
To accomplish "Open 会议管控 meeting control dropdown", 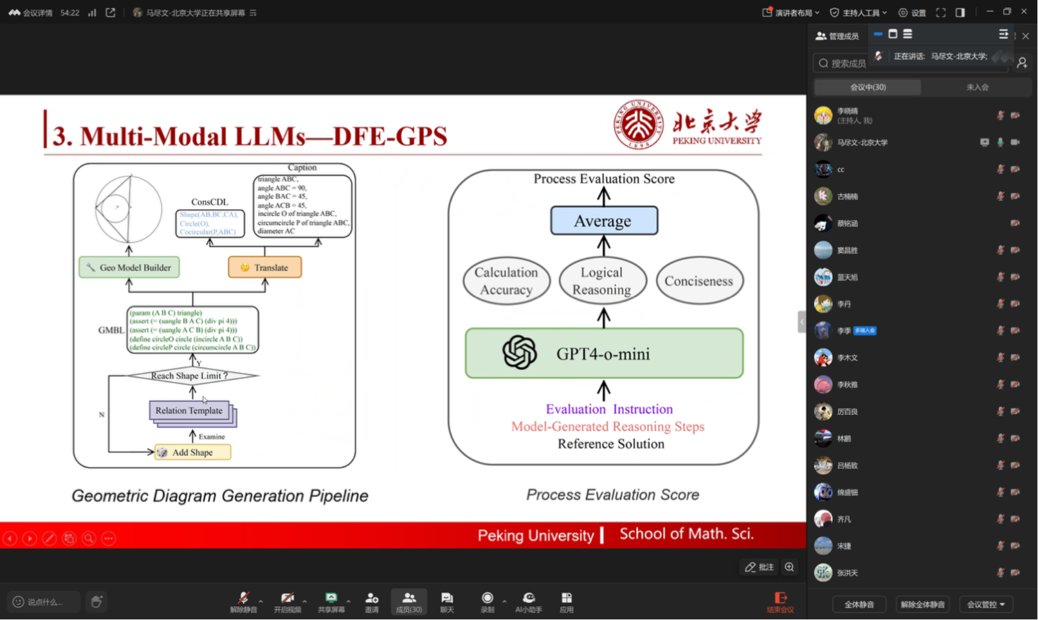I will coord(986,604).
